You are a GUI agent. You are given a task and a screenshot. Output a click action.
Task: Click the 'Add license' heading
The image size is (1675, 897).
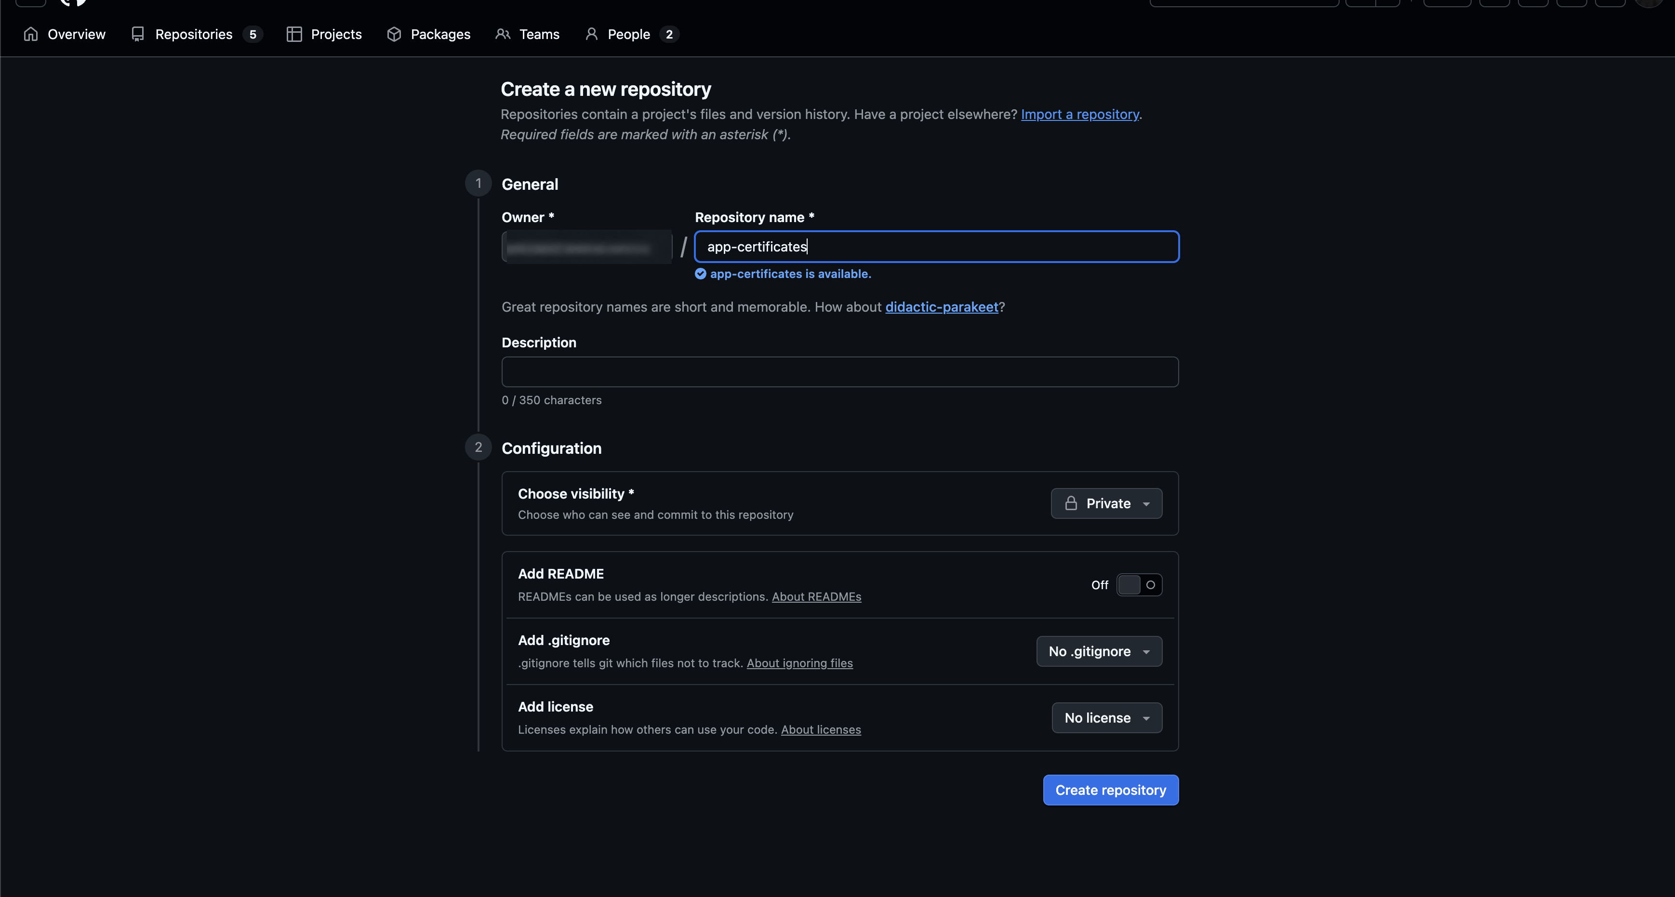coord(556,707)
